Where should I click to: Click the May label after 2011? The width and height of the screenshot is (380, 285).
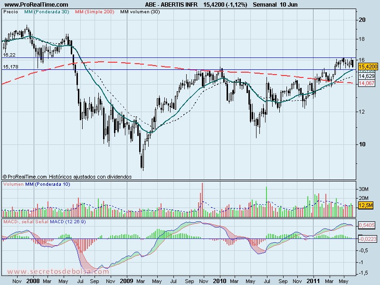pyautogui.click(x=343, y=281)
